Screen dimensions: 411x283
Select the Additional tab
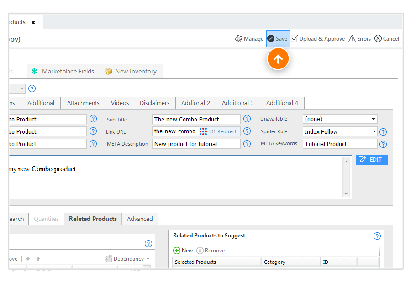pos(41,103)
